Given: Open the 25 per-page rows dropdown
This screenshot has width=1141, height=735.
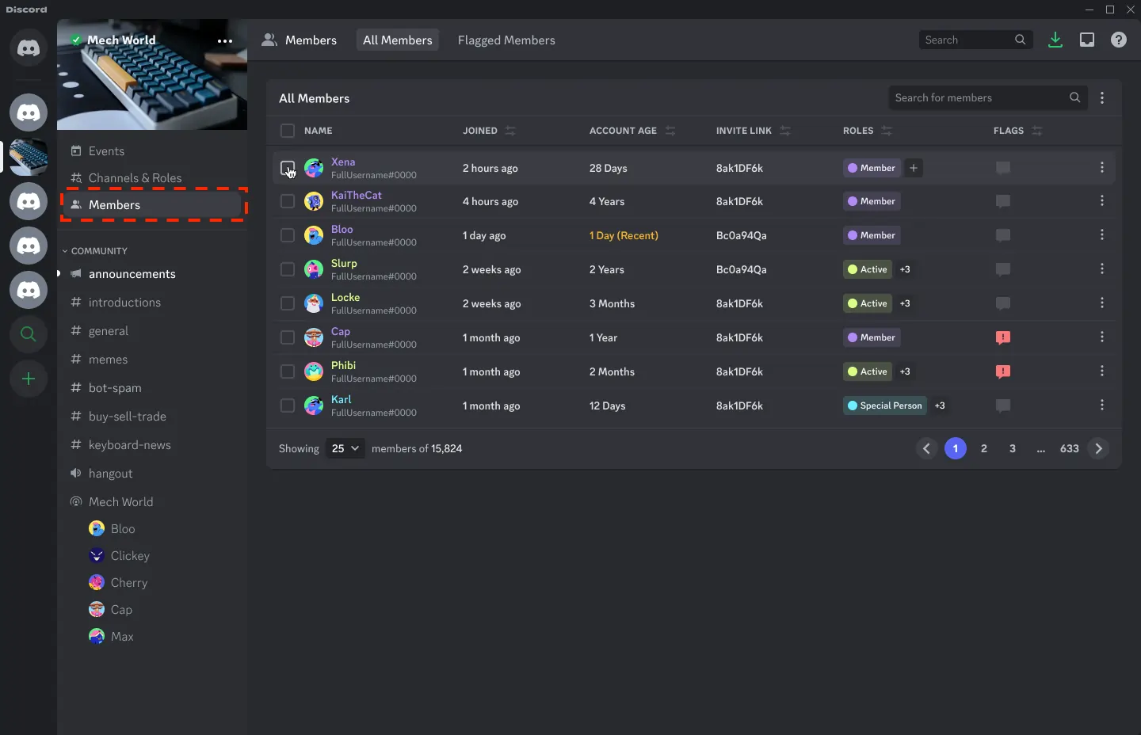Looking at the screenshot, I should (345, 448).
